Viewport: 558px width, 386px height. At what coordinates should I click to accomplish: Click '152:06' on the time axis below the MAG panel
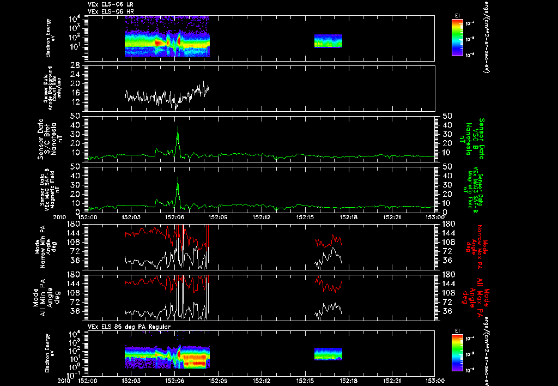point(174,217)
